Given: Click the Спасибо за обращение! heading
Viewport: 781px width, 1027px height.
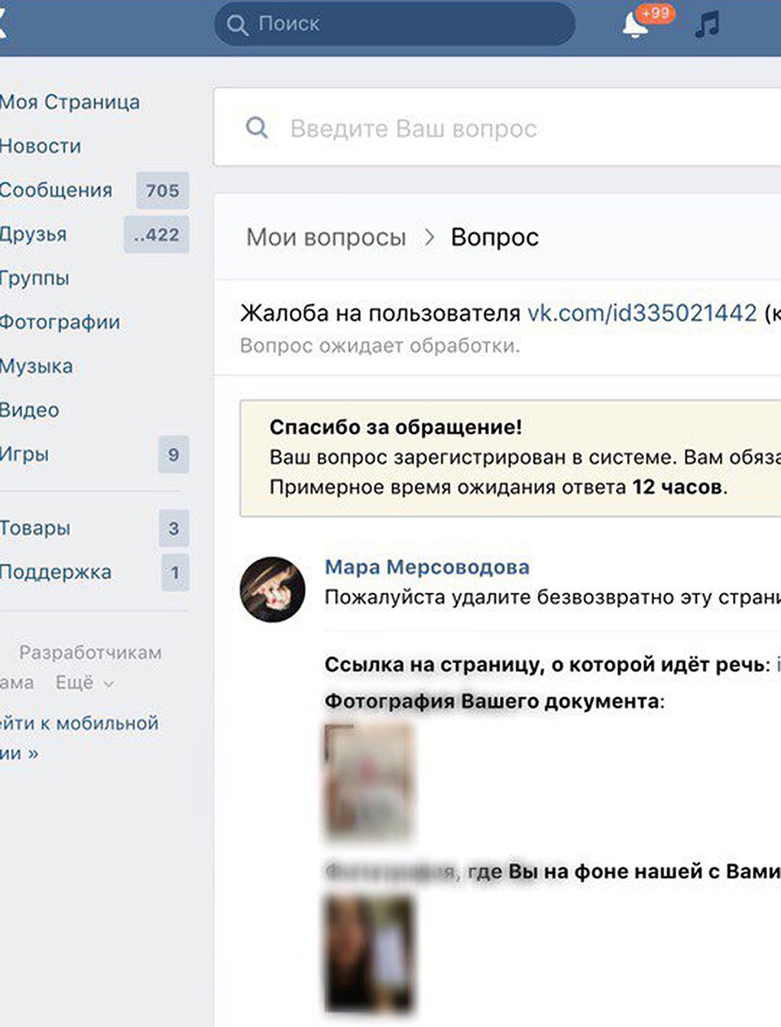Looking at the screenshot, I should 396,427.
